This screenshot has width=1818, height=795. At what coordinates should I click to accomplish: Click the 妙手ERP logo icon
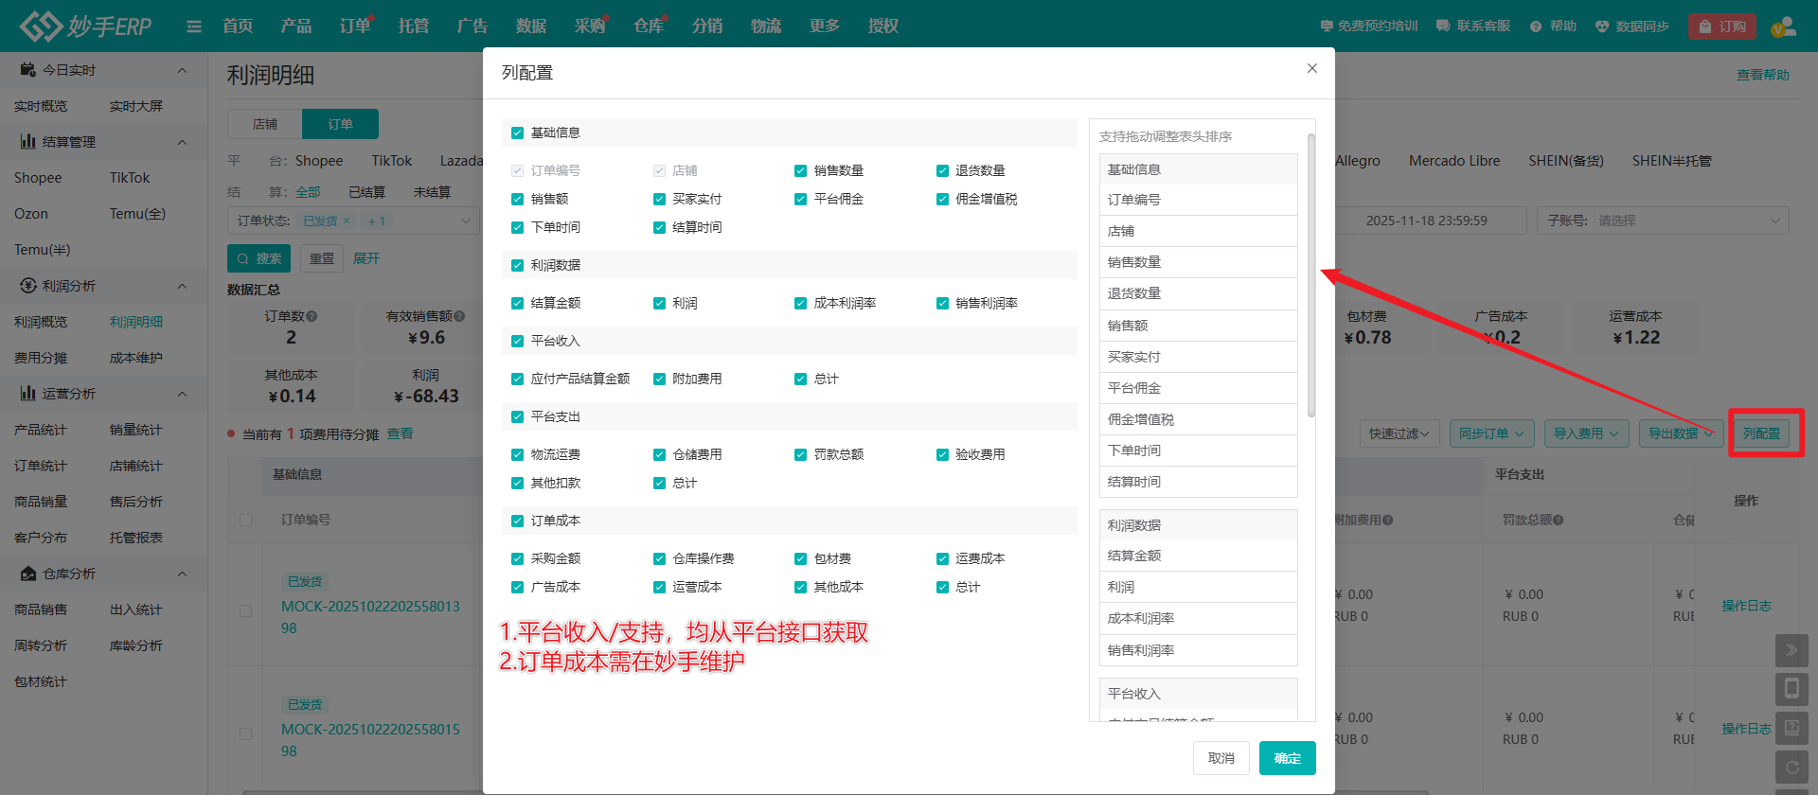click(x=41, y=26)
